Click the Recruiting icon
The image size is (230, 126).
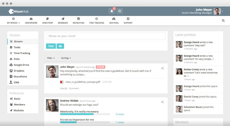click(78, 19)
